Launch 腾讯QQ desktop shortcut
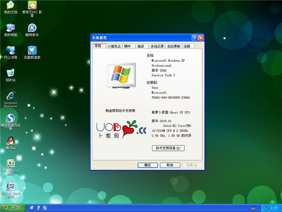 (x=10, y=141)
